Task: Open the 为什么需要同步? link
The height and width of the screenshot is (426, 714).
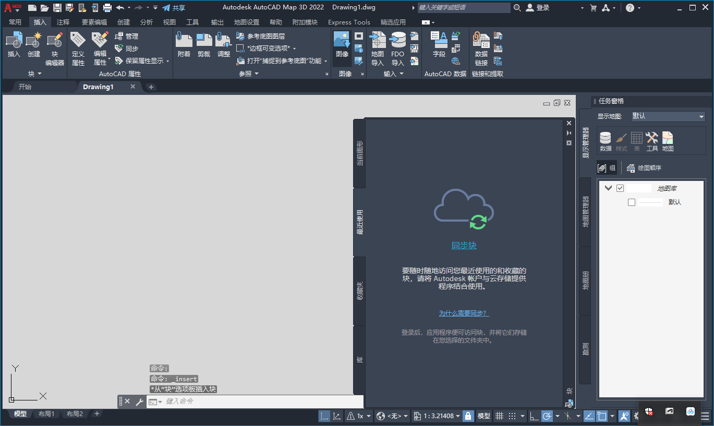Action: 464,313
